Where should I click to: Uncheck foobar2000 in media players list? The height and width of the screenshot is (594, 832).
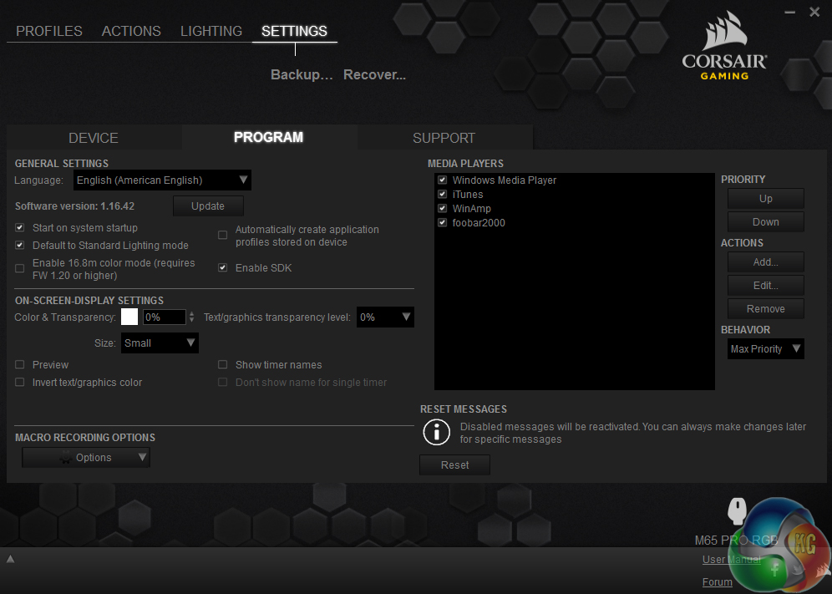tap(443, 223)
